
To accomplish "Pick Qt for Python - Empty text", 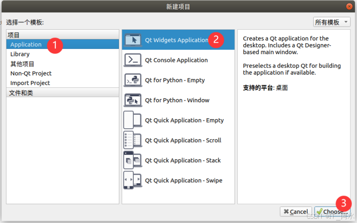I will click(175, 80).
